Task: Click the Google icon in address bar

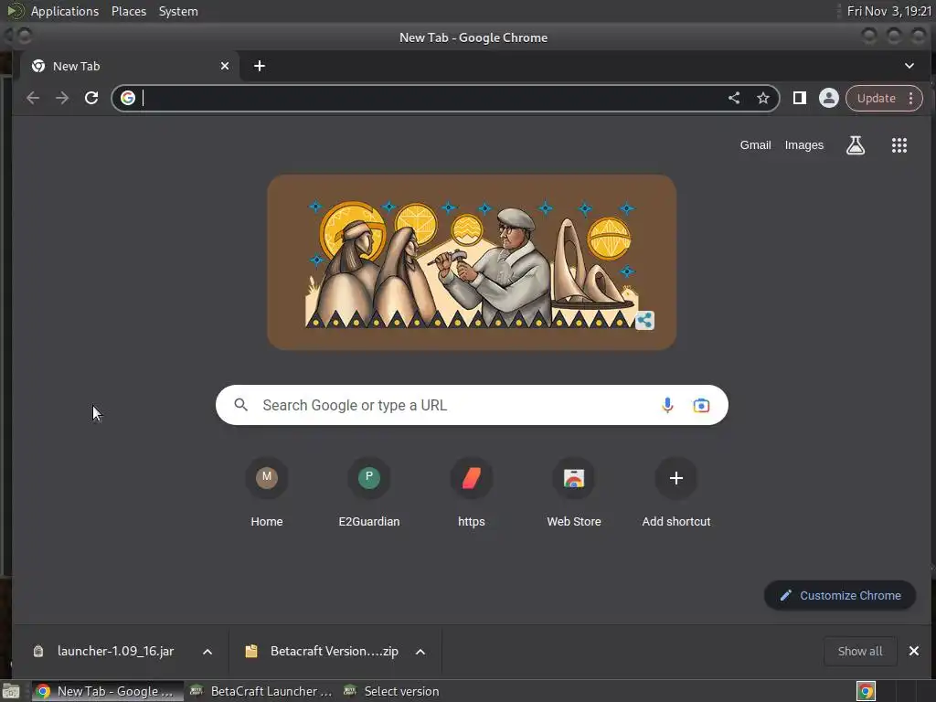Action: click(128, 98)
